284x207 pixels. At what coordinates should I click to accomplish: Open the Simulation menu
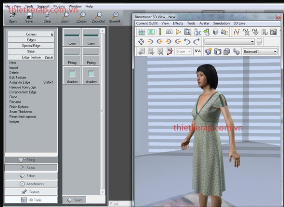[x=221, y=23]
